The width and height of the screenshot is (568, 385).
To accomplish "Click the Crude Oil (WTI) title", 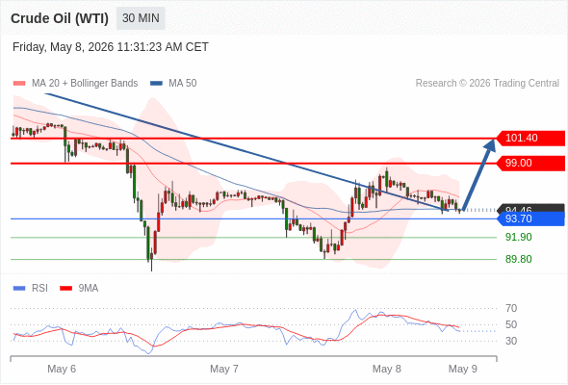I will 60,18.
